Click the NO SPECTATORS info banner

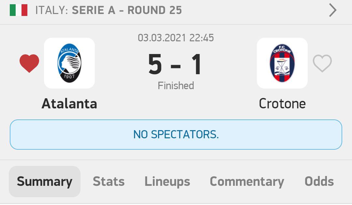tap(176, 134)
